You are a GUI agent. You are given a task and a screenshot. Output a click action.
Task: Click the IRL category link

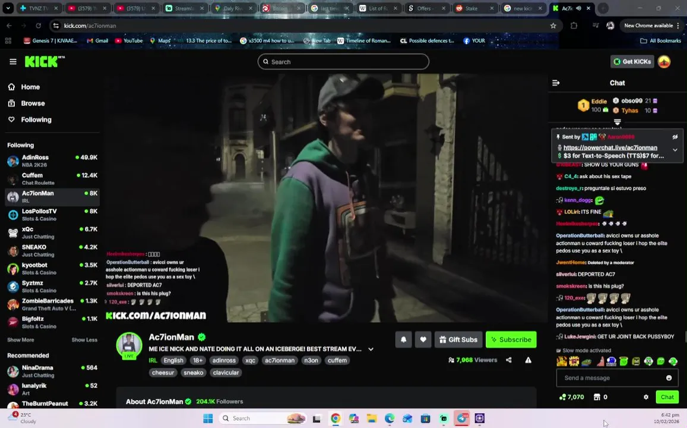(x=153, y=360)
